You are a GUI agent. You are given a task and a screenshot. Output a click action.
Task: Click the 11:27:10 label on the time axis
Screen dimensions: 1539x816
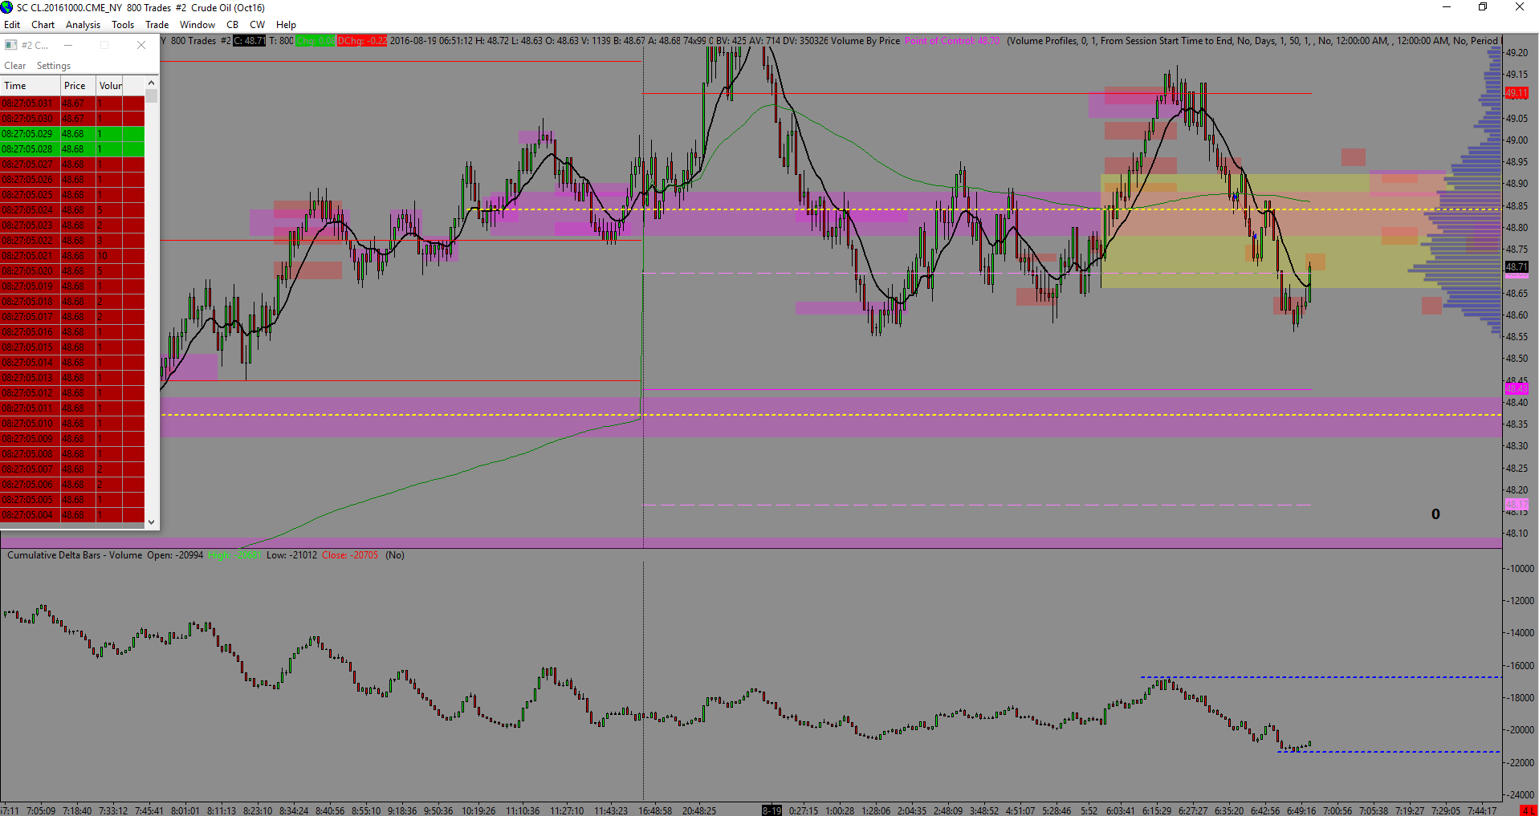pyautogui.click(x=567, y=810)
